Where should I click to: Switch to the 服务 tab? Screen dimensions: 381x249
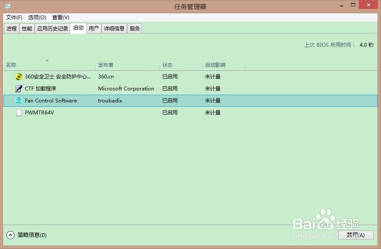click(x=134, y=28)
